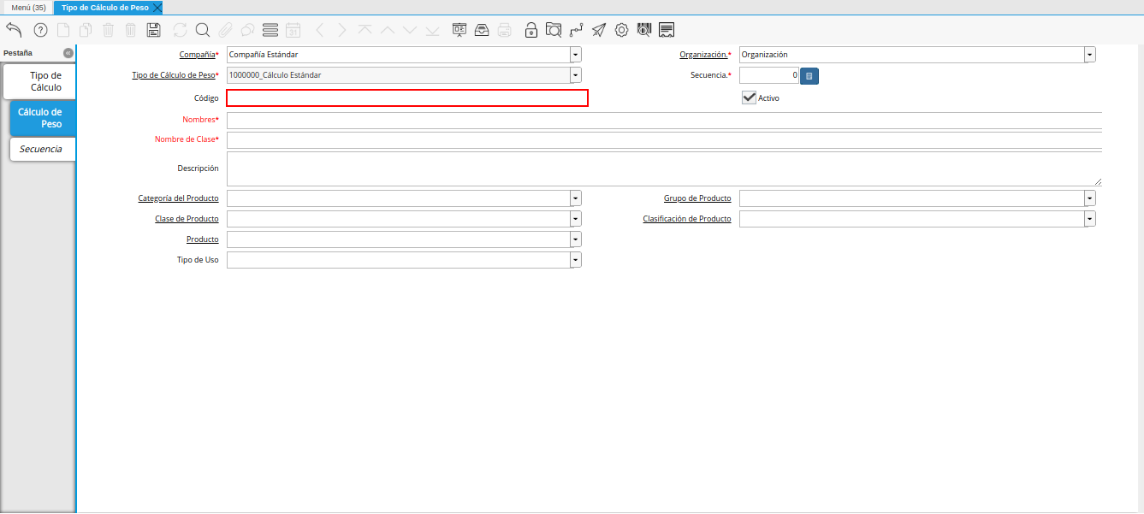Open the Secuencia calculator button
This screenshot has height=514, width=1144.
[809, 75]
